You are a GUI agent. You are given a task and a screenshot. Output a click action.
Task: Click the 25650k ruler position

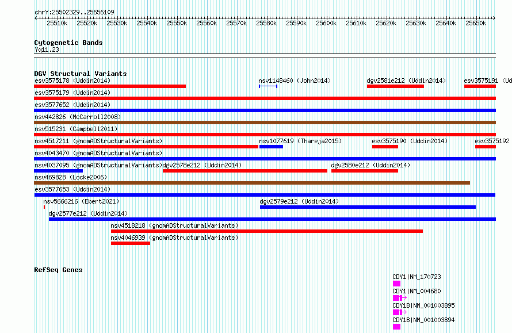[x=476, y=23]
